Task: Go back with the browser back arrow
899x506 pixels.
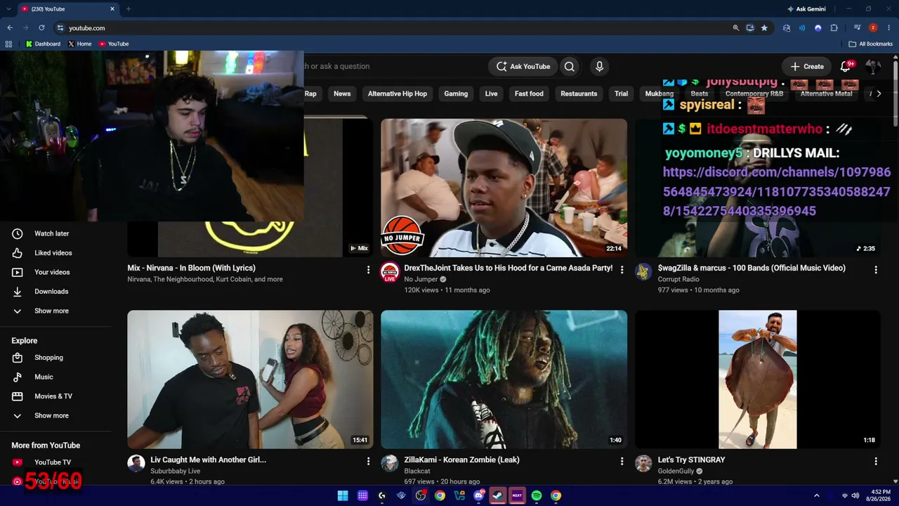Action: [10, 28]
